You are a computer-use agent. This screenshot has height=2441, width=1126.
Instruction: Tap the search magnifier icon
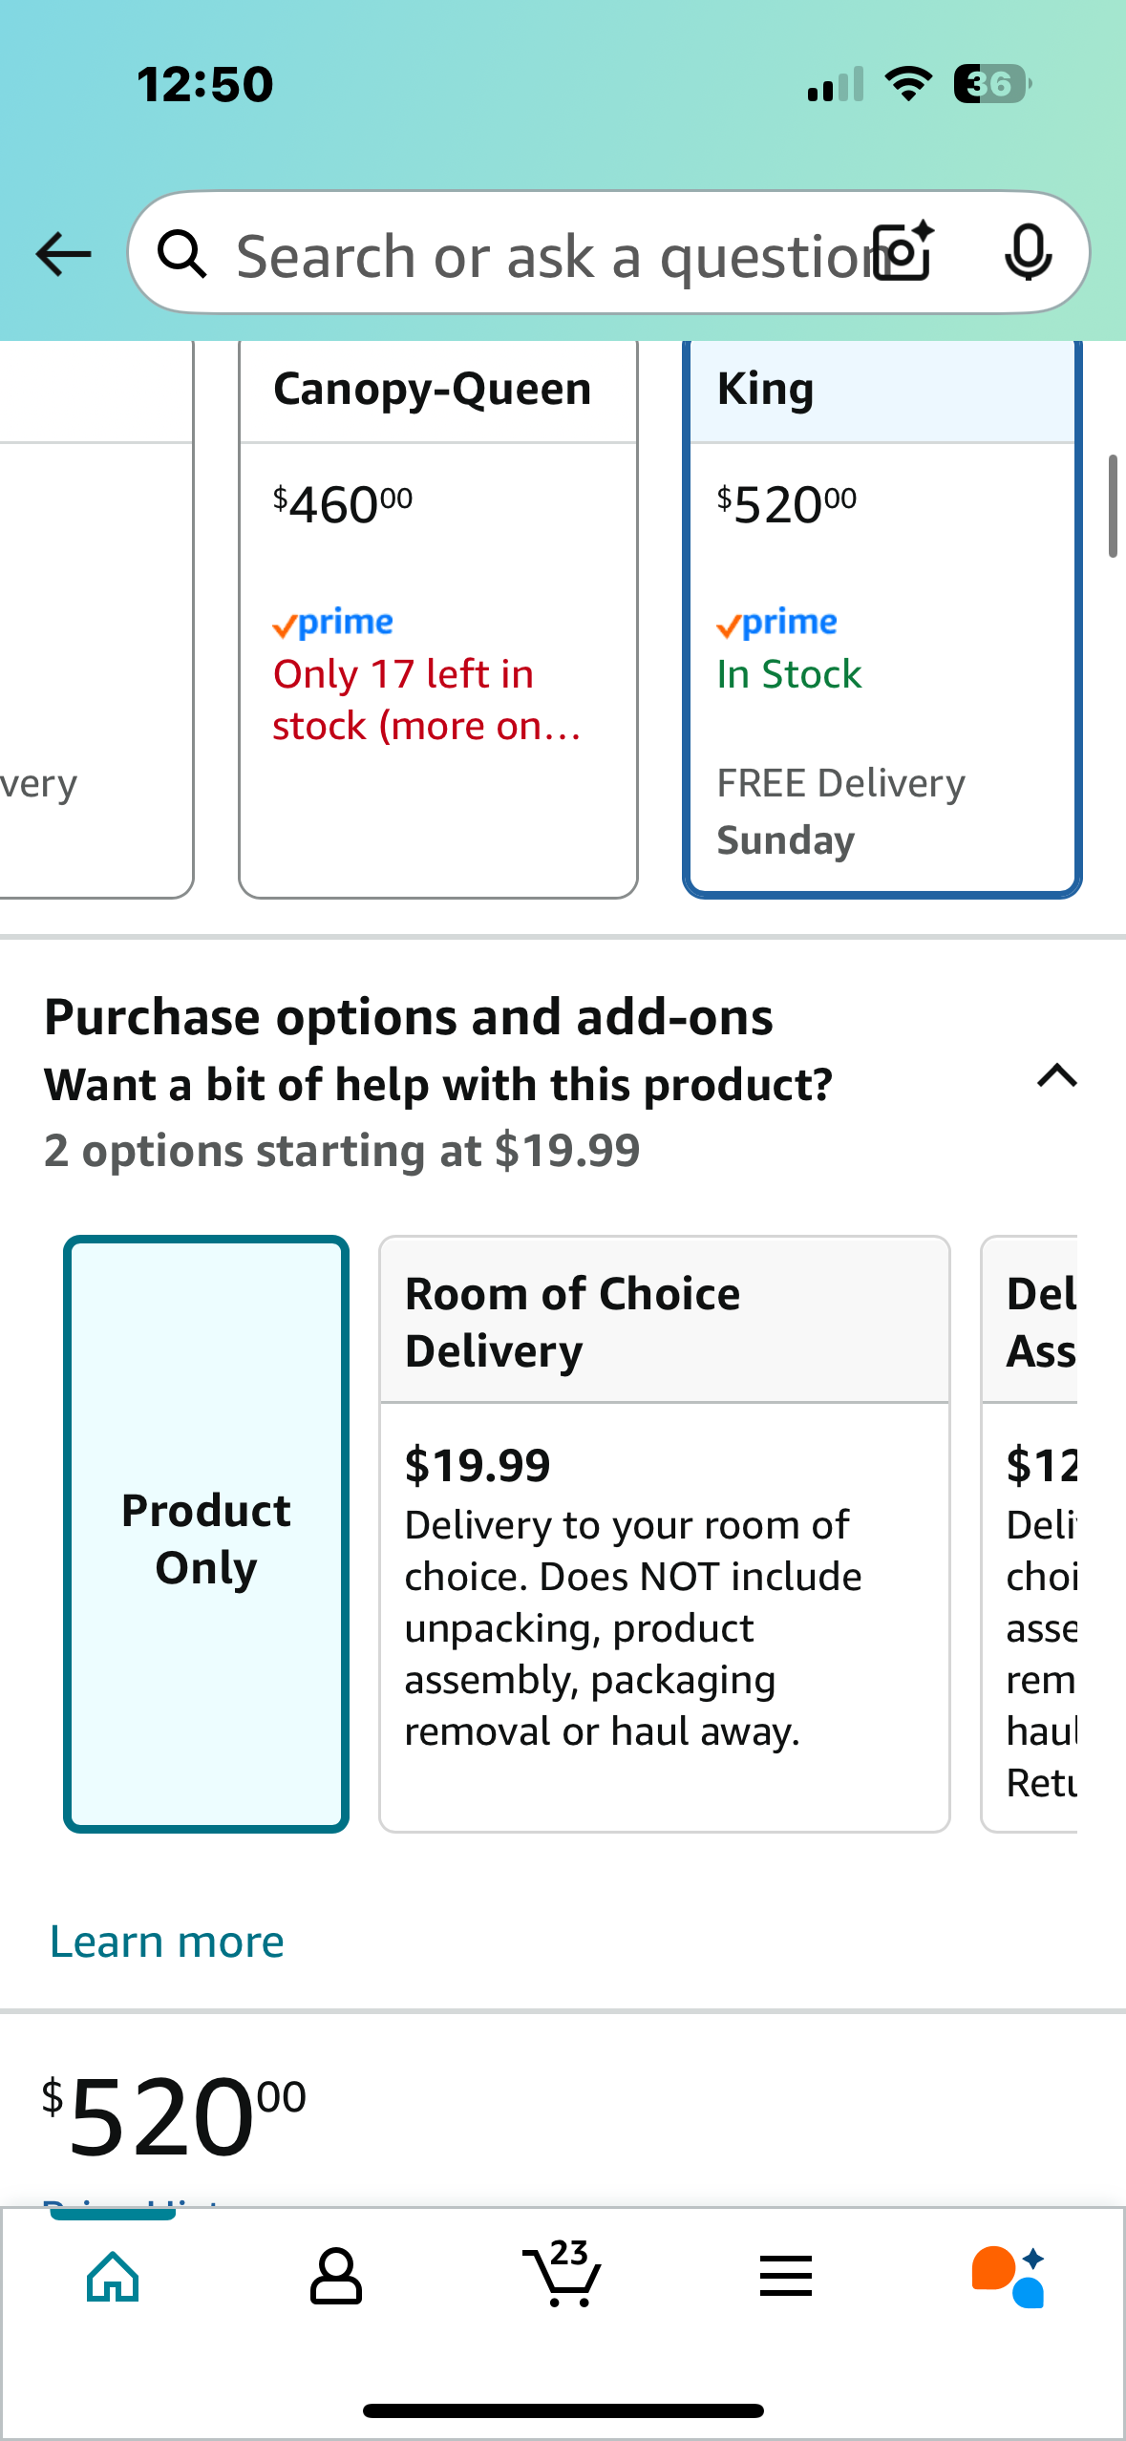point(181,254)
